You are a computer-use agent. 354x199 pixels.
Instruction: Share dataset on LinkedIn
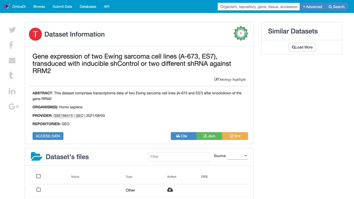12,91
